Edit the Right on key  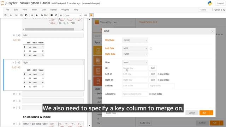coord(153,80)
